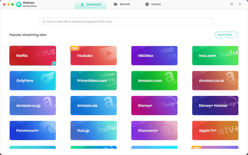Open the Disney+ tile

pos(154,106)
